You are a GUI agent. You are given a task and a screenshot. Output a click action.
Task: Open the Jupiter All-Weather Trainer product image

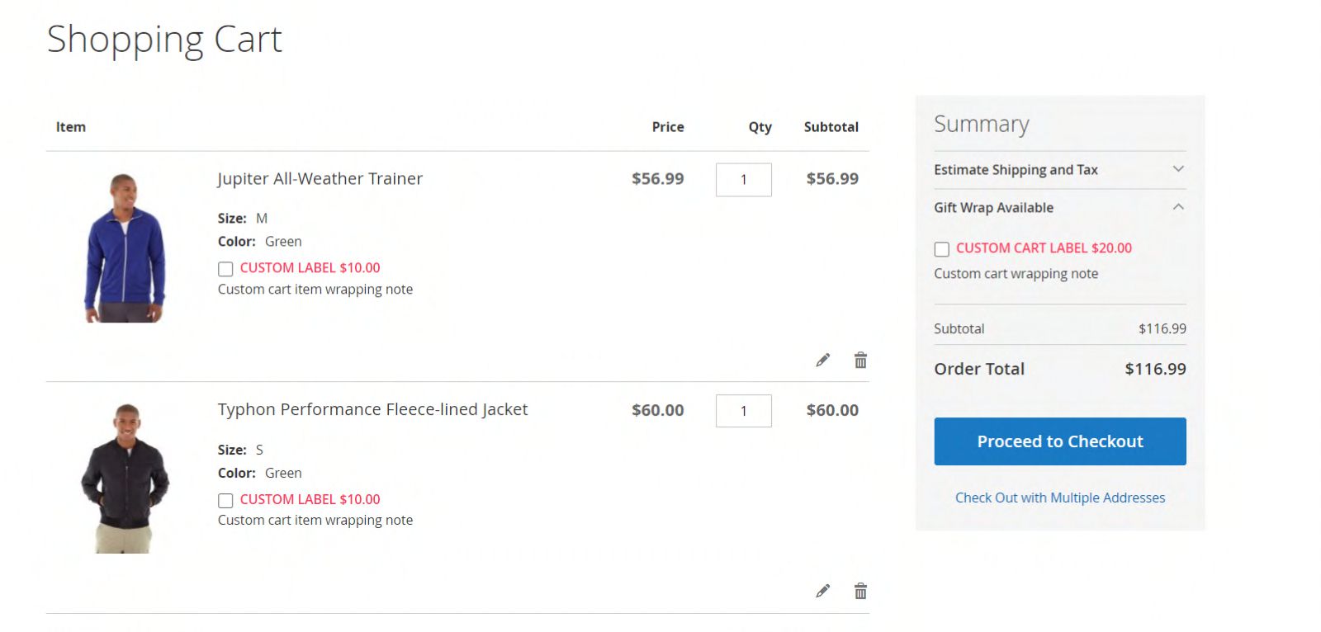point(125,248)
